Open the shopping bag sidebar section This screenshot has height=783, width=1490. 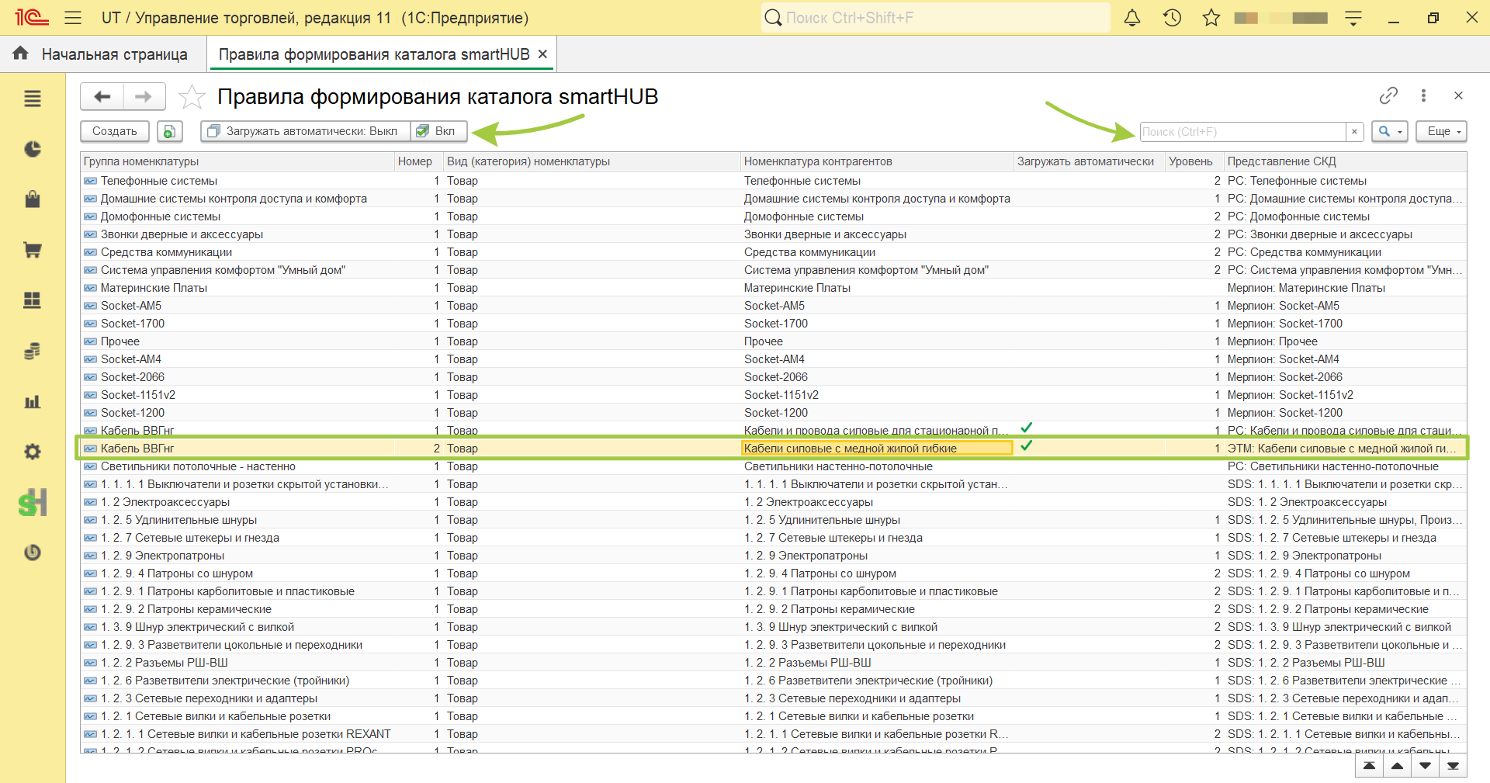(x=33, y=199)
